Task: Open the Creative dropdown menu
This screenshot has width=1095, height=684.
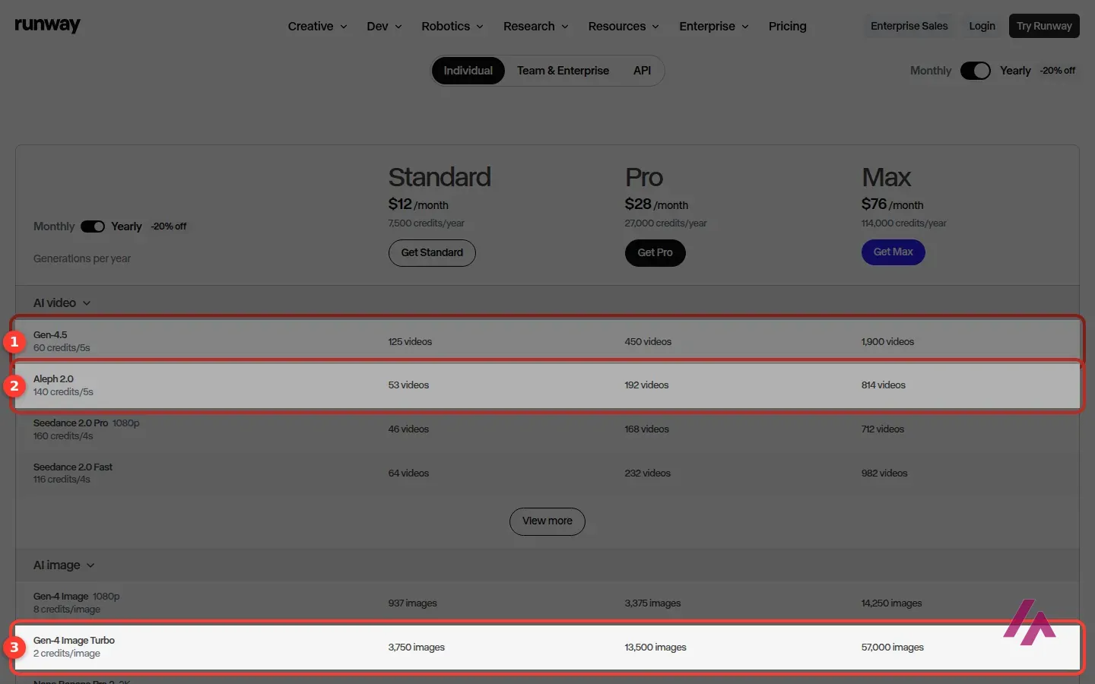Action: 317,26
